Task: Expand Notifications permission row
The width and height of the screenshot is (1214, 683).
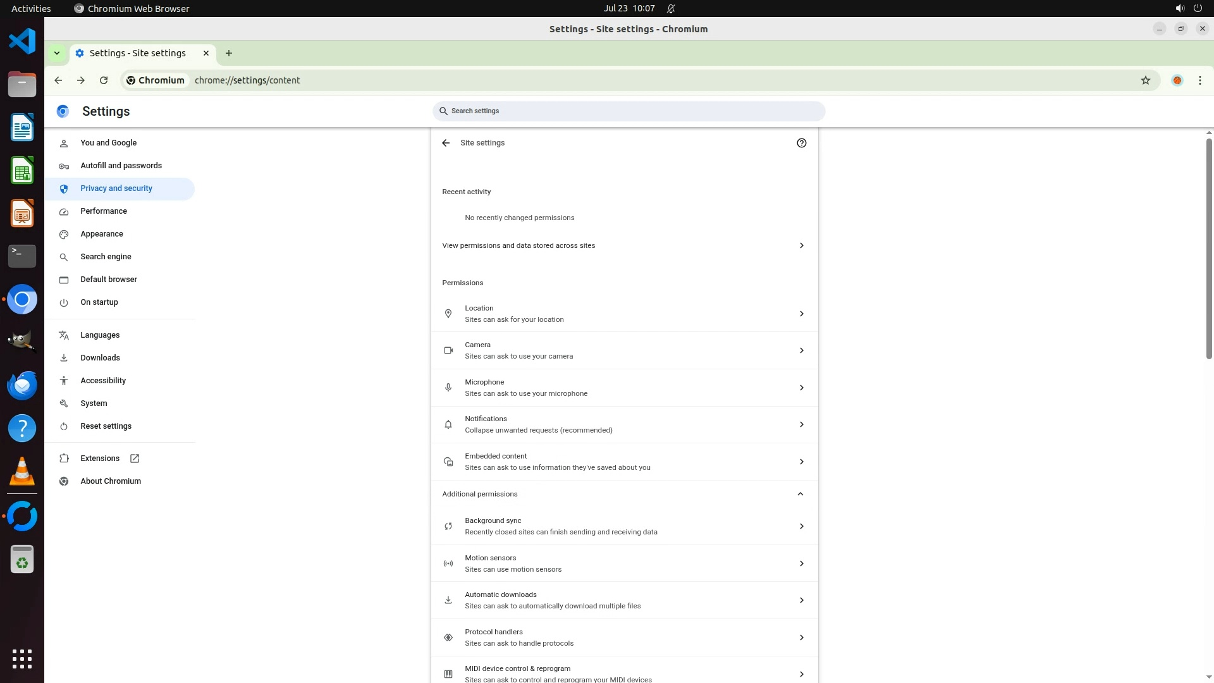Action: pos(624,424)
